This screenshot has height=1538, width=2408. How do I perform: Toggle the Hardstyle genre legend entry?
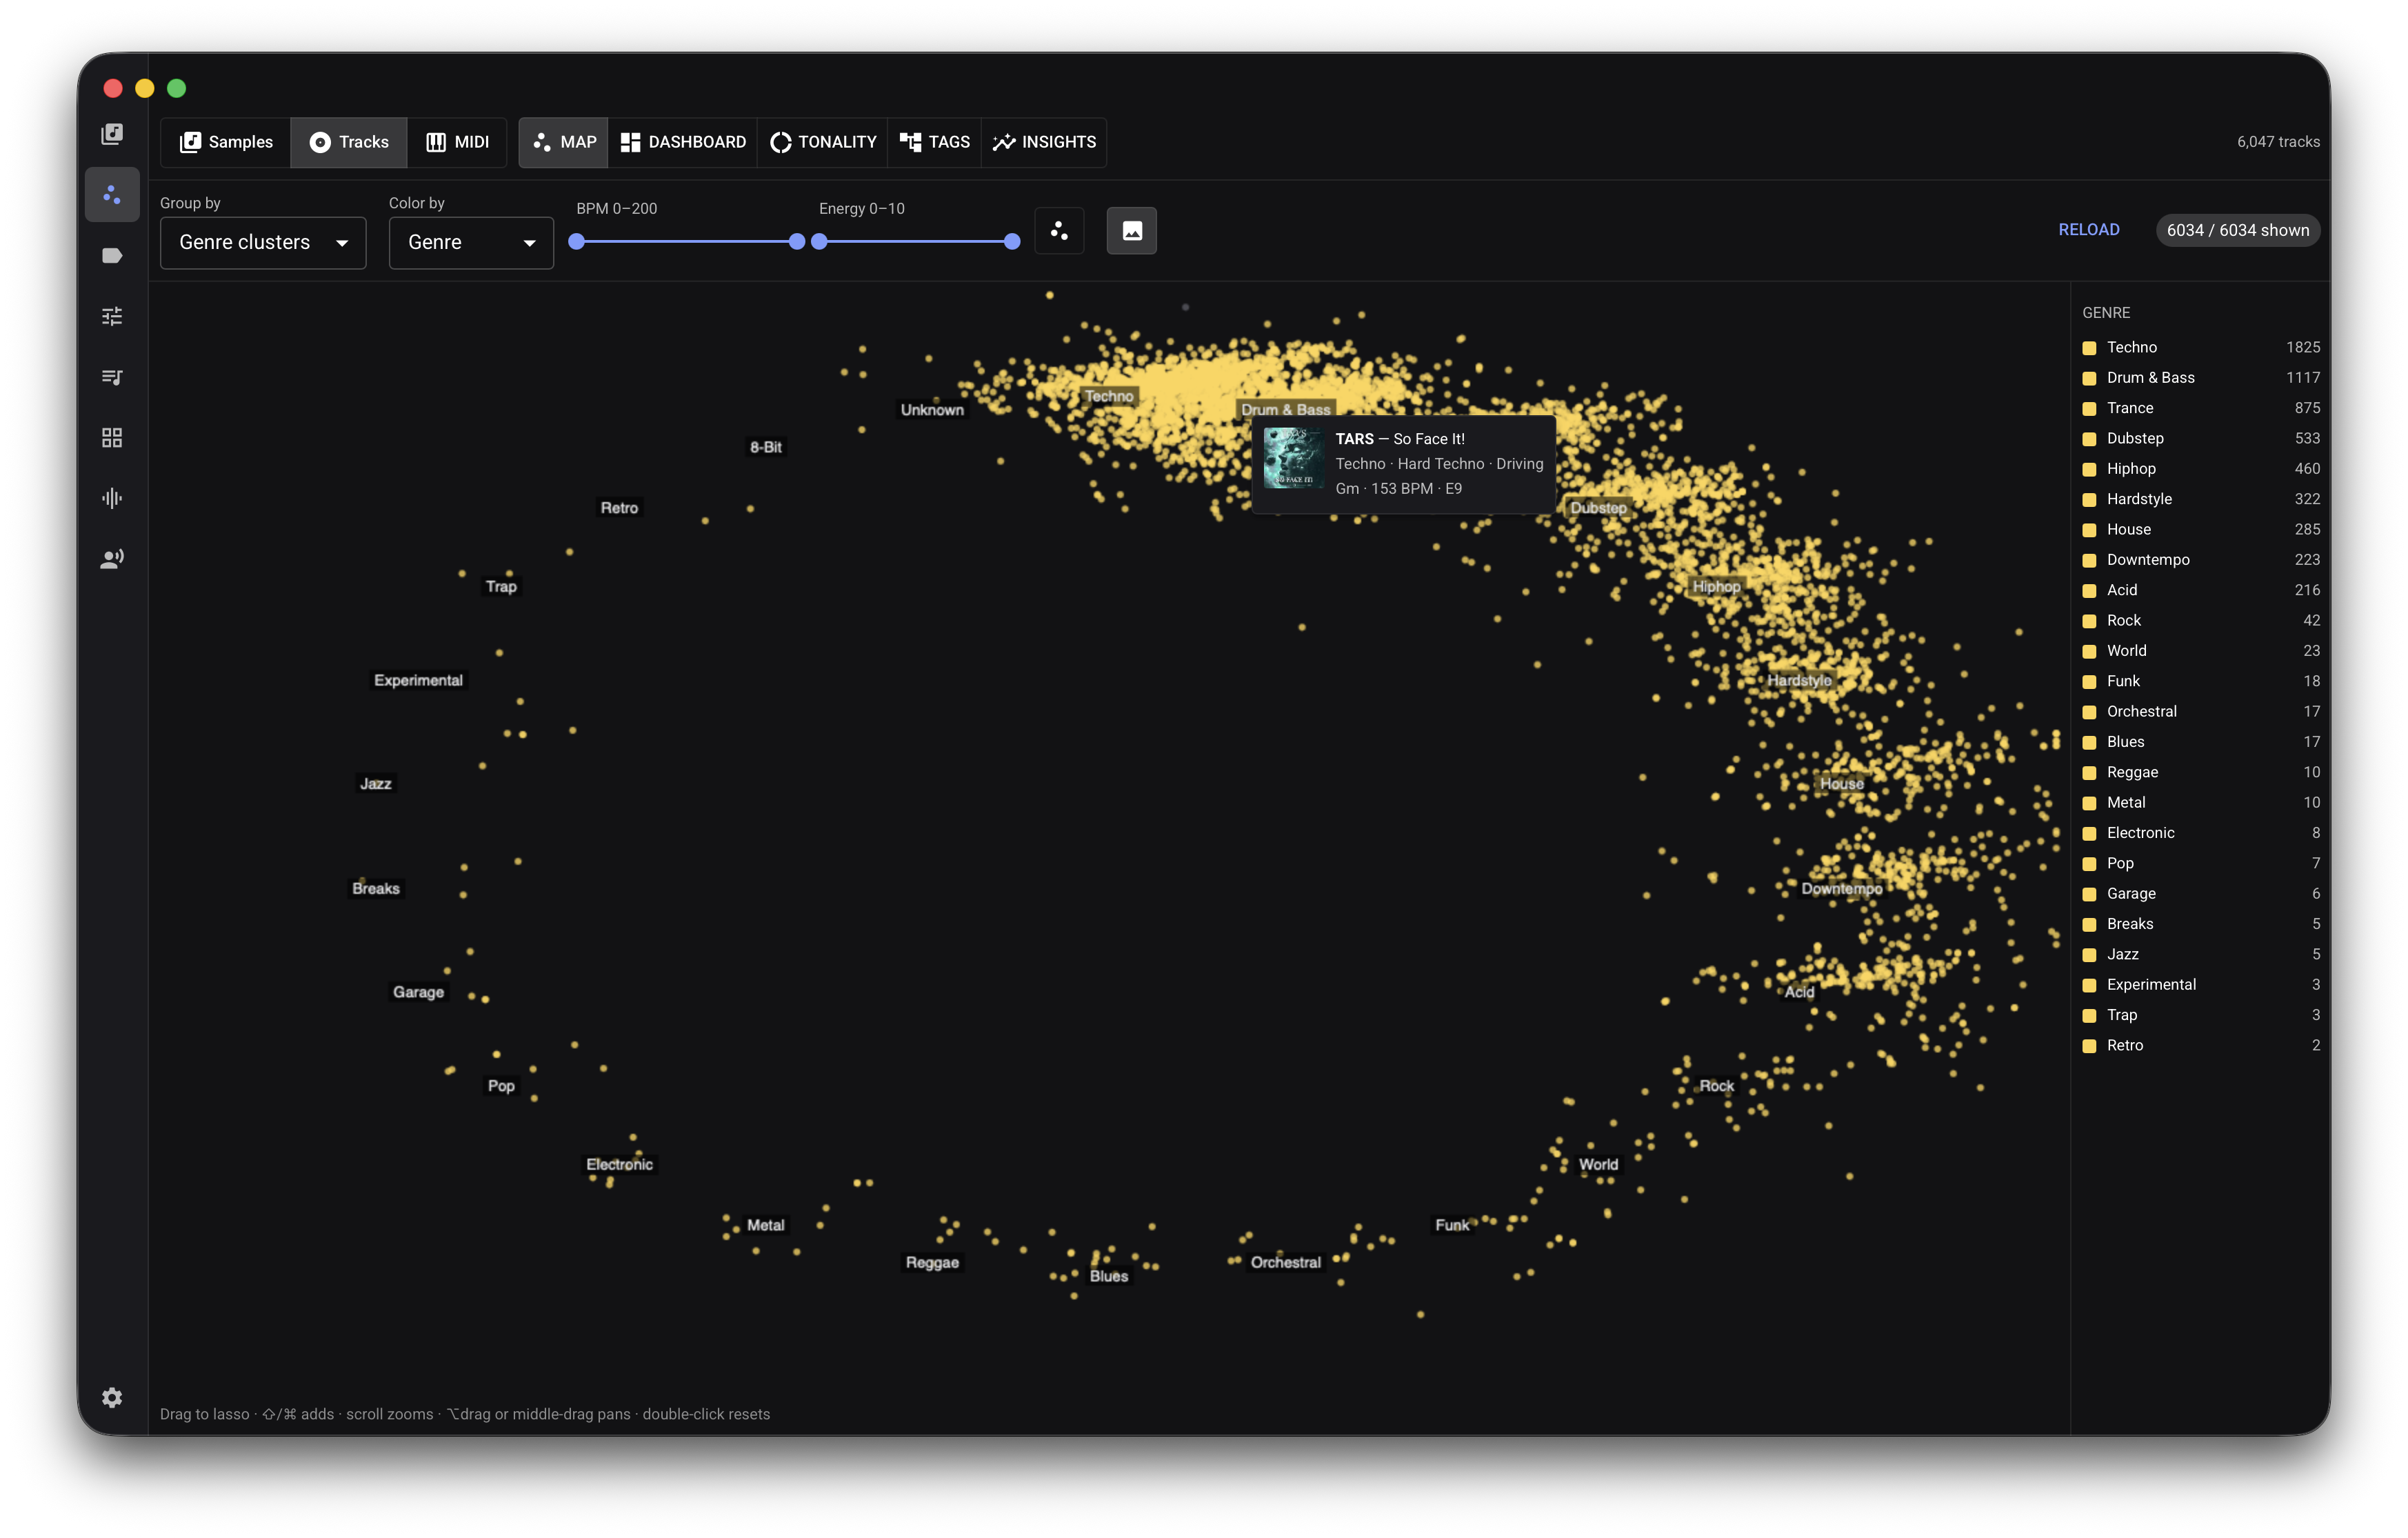pyautogui.click(x=2200, y=499)
